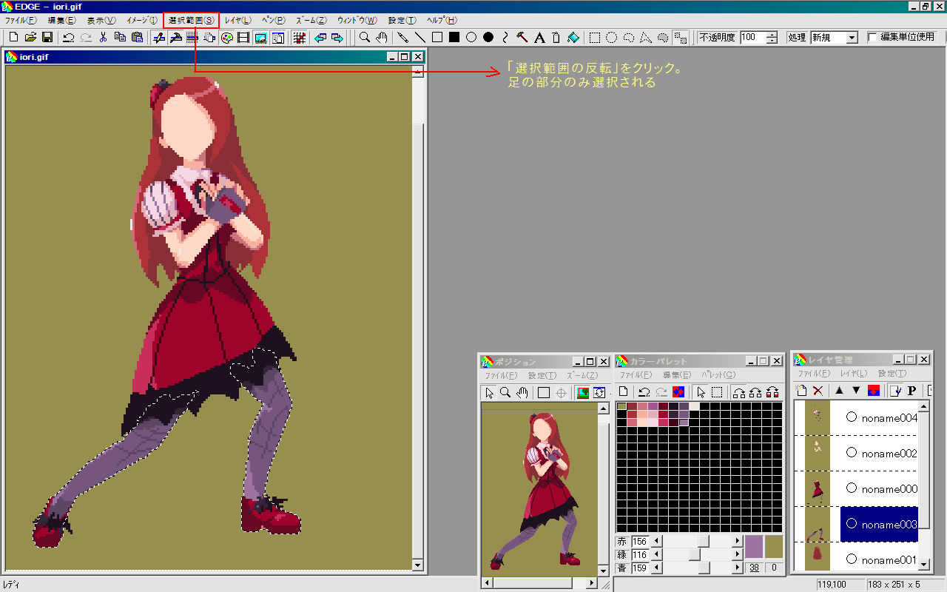This screenshot has height=592, width=947.
Task: Delete layer with the red X icon
Action: tap(818, 390)
